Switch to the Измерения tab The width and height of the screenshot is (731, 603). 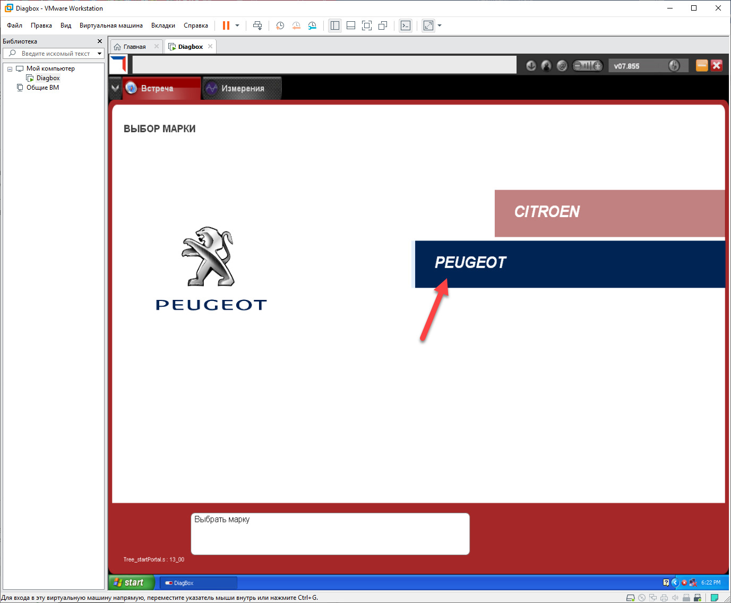(x=242, y=88)
